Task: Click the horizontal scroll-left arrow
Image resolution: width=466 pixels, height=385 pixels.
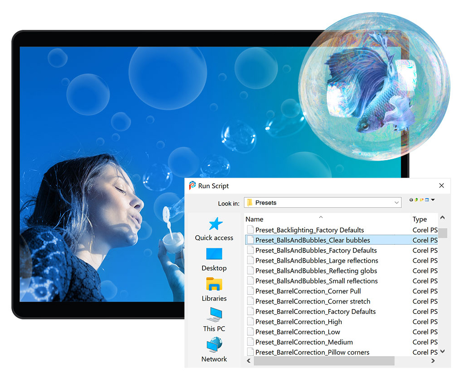Action: coord(249,361)
